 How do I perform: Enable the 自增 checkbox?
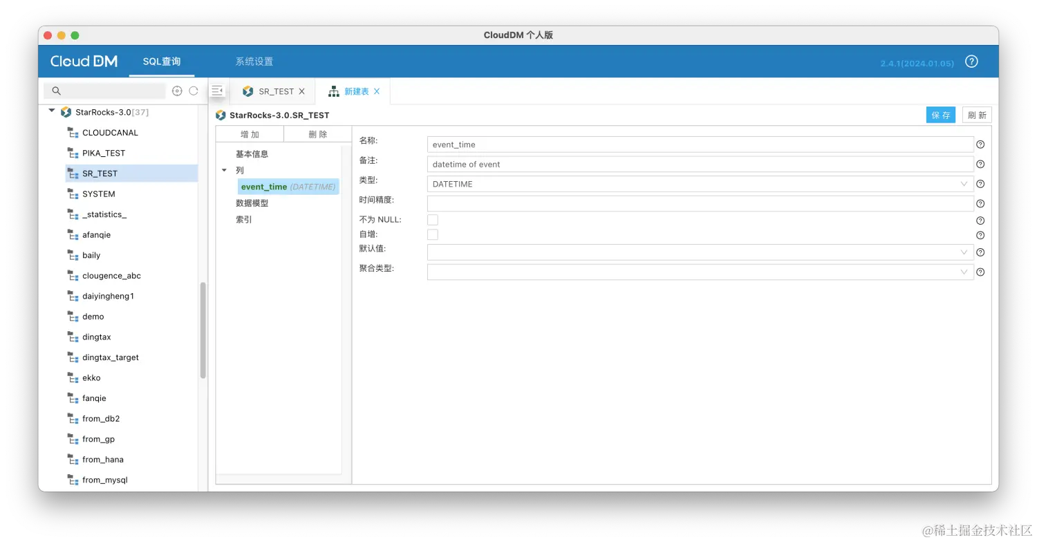coord(433,235)
